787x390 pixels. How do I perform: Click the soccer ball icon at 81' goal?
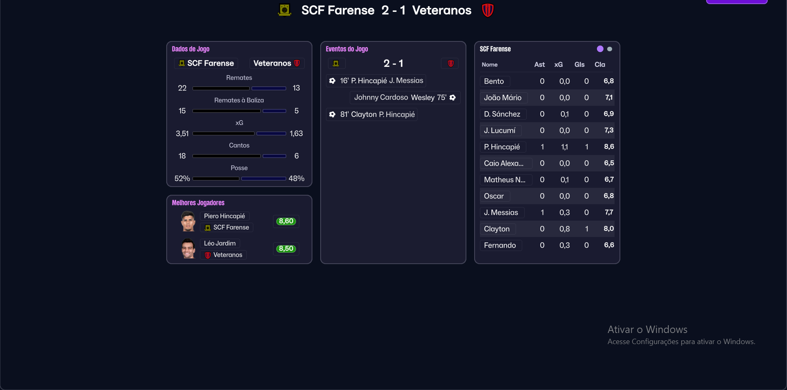click(332, 114)
